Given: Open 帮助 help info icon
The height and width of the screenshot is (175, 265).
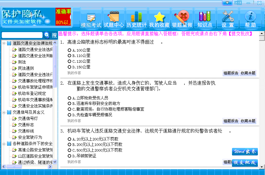Looking at the screenshot, I should [250, 18].
